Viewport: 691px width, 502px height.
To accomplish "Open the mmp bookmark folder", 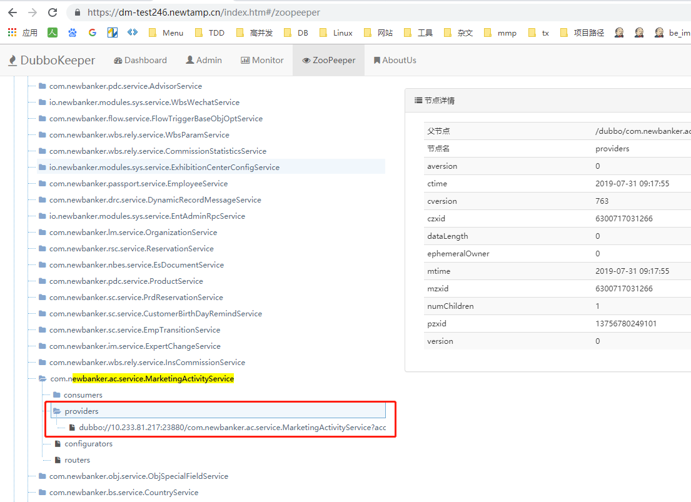I will pos(501,33).
